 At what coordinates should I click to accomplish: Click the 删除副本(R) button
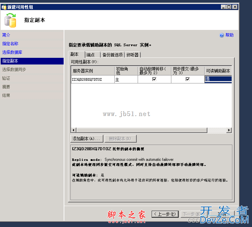click(121, 139)
